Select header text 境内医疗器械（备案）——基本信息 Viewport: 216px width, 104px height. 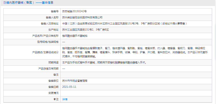pos(30,3)
